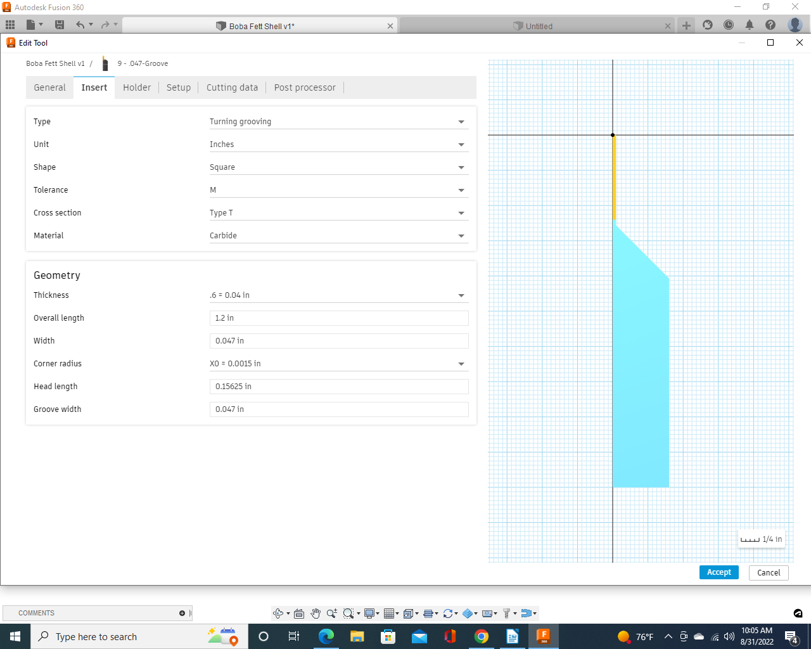Cancel the Edit Tool dialog
The height and width of the screenshot is (649, 811).
pos(768,572)
